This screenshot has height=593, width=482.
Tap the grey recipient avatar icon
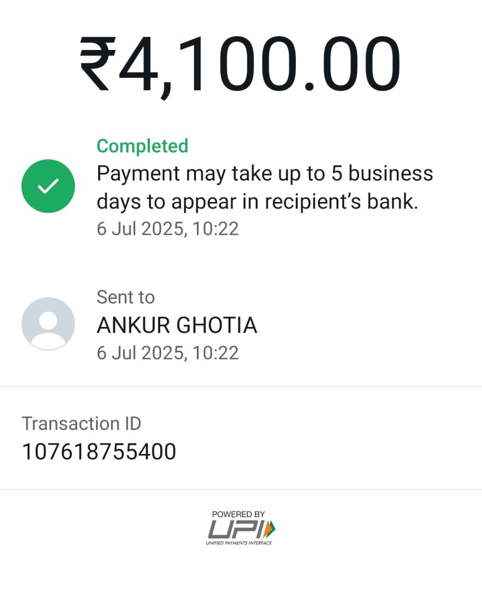pos(48,324)
